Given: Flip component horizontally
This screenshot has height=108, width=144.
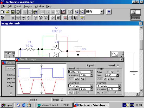Looking at the screenshot, I should point(48,12).
